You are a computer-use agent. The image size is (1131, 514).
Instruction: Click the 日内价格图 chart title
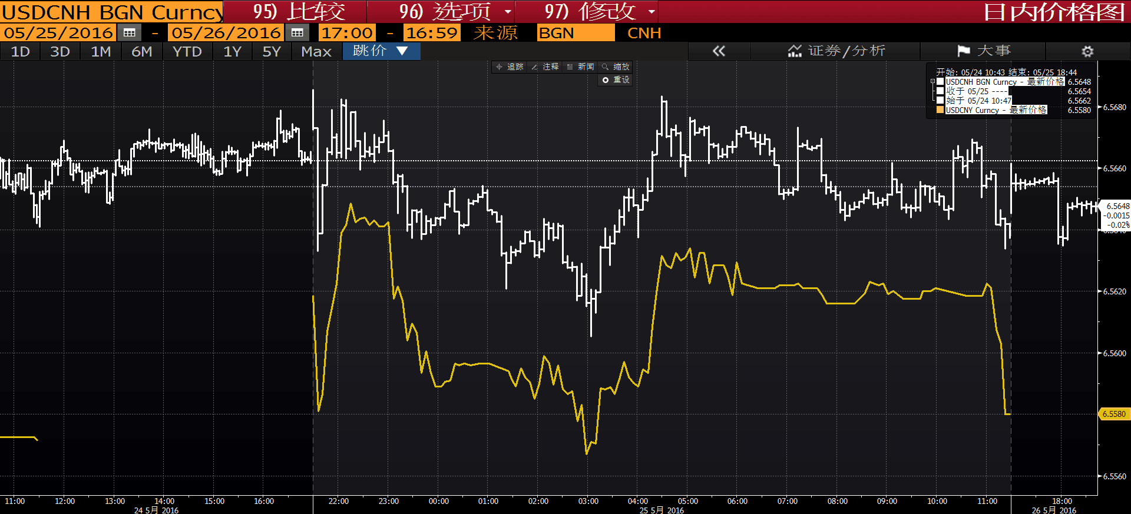(1054, 12)
